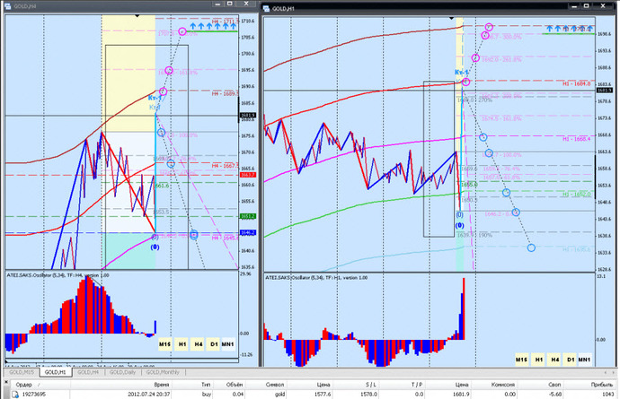Click the red 1663.7 price label in GOLD,H4

[248, 175]
